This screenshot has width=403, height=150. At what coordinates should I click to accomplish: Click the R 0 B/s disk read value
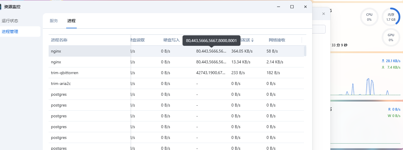[x=394, y=109]
